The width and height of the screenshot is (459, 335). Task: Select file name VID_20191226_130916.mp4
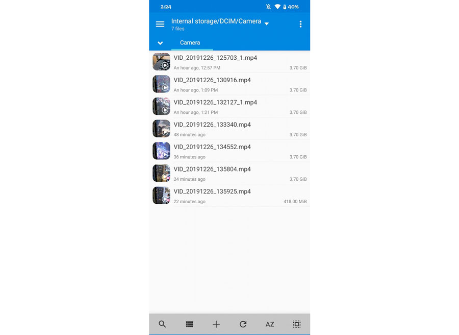click(212, 80)
